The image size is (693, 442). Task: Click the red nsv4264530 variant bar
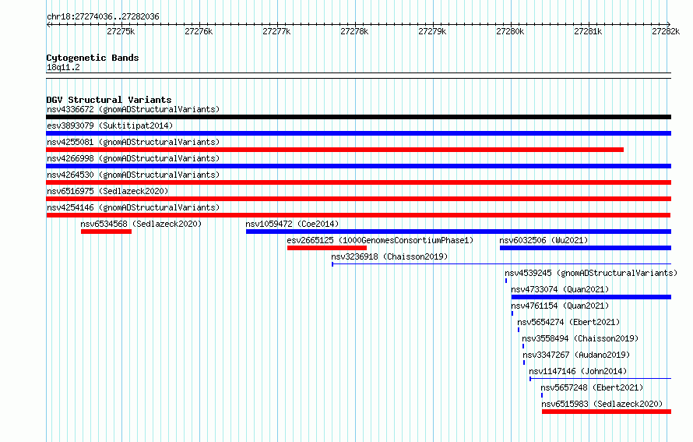[x=358, y=182]
